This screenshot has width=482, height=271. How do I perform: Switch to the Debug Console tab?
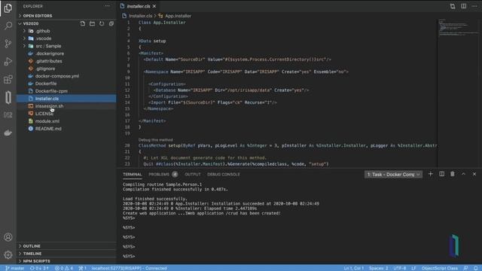(x=224, y=174)
